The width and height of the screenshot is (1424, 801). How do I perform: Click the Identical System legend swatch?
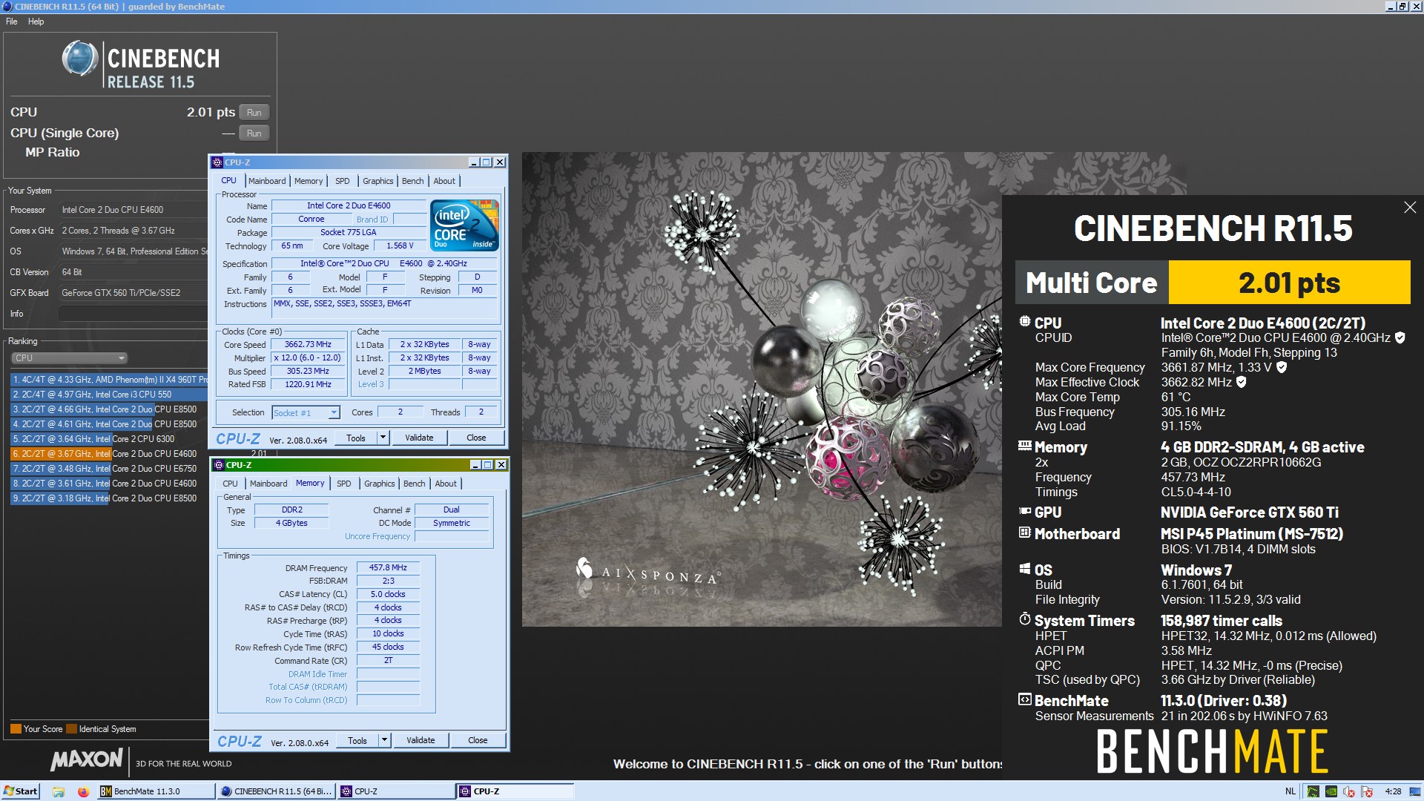71,729
